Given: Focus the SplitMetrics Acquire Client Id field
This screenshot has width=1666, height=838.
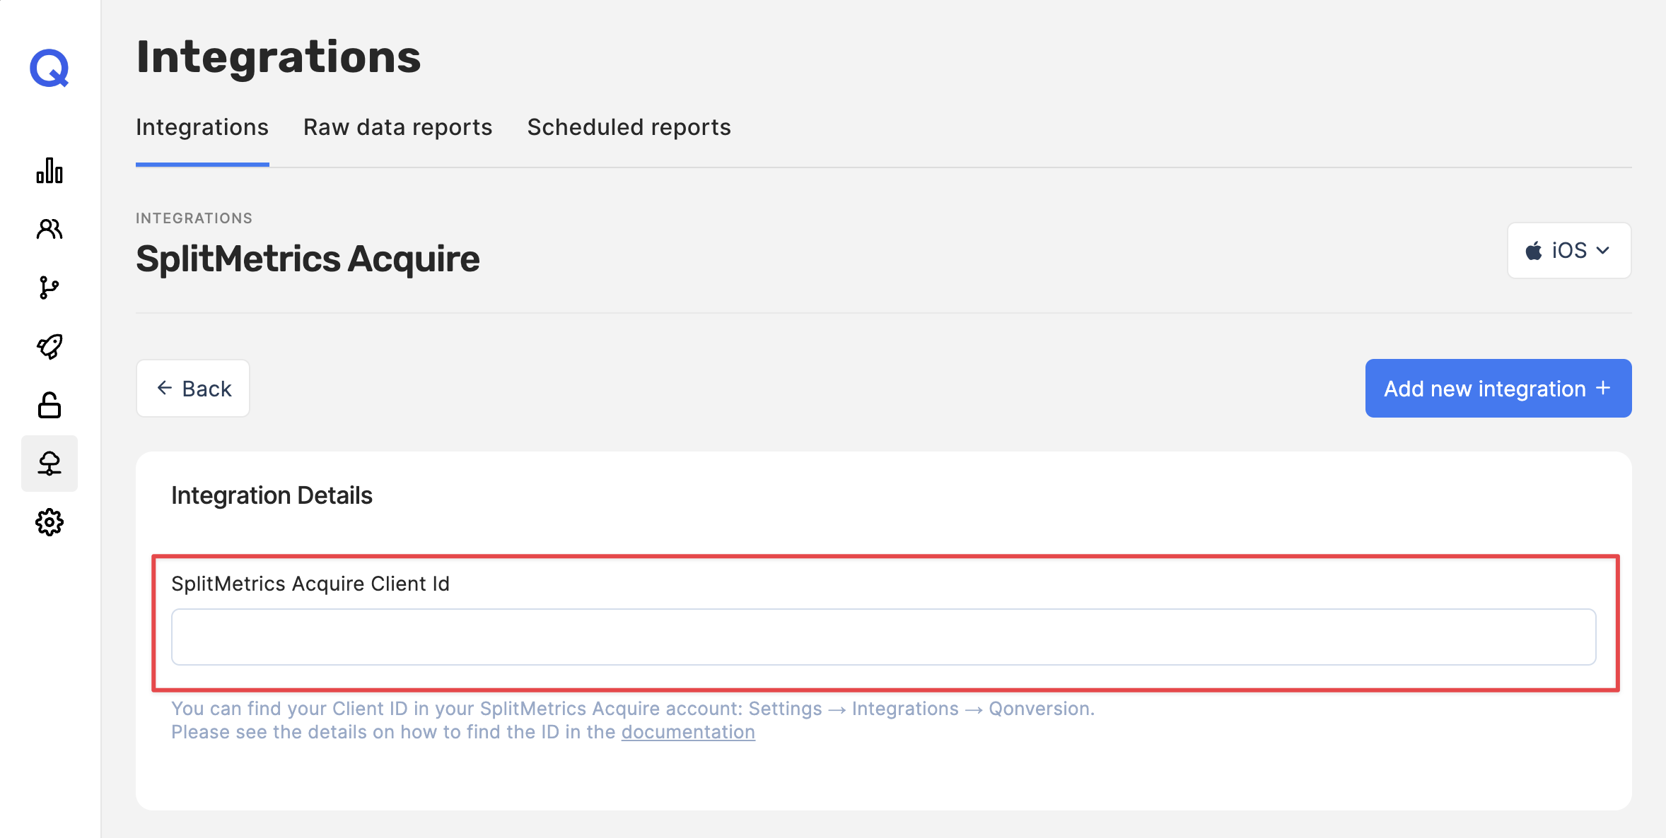Looking at the screenshot, I should coord(883,637).
